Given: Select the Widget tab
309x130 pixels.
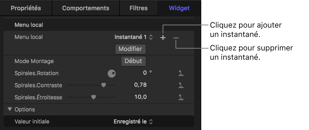Looking at the screenshot, I should tap(179, 8).
